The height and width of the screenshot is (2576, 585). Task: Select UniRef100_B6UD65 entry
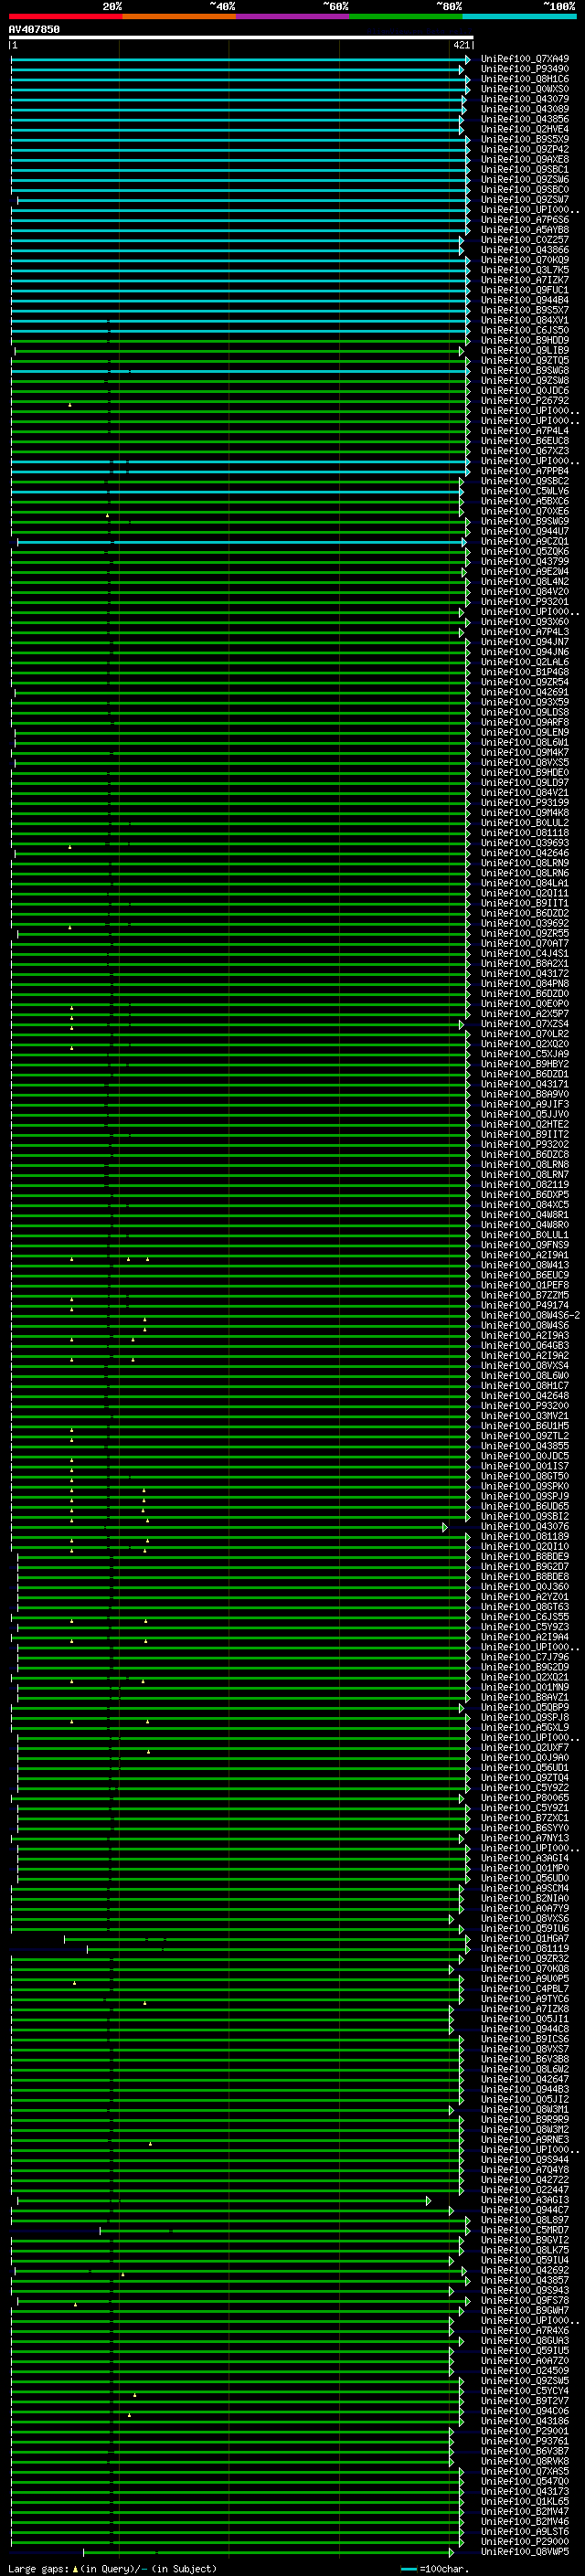coord(525,1506)
